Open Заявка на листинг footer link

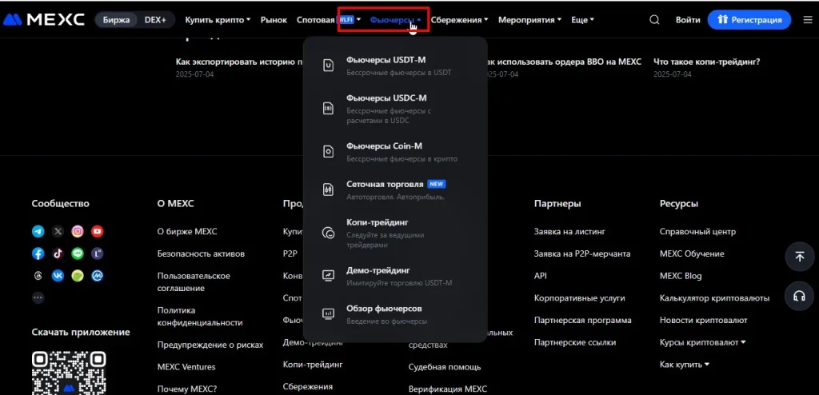tap(569, 231)
